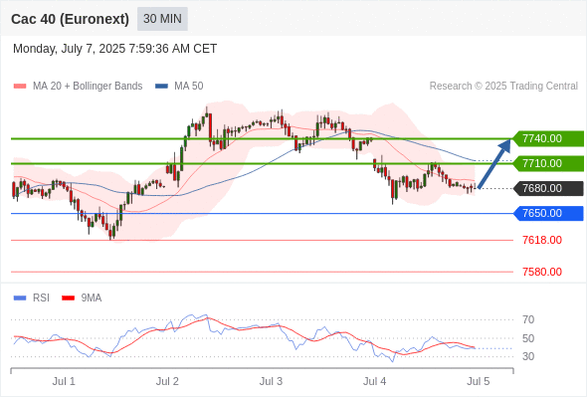Click the Cac 40 (Euronext) title
This screenshot has height=398, width=587.
70,19
